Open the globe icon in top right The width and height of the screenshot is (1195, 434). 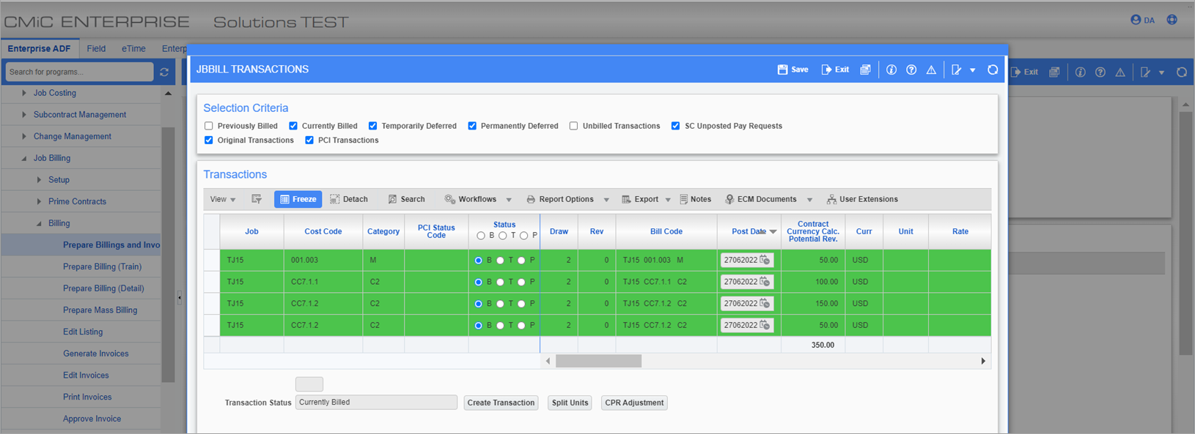[1172, 20]
